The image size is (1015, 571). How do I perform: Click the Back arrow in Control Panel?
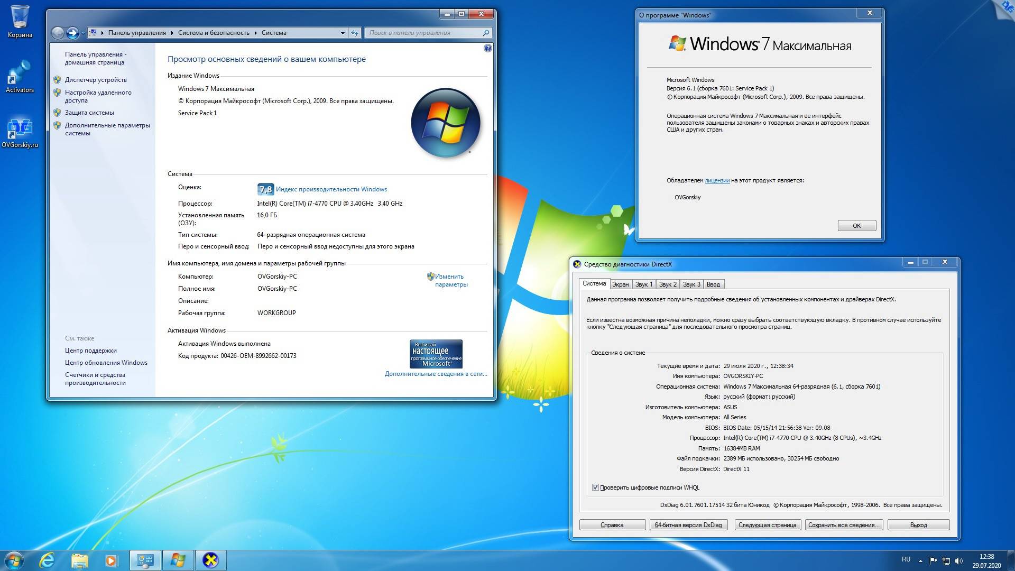(x=58, y=33)
